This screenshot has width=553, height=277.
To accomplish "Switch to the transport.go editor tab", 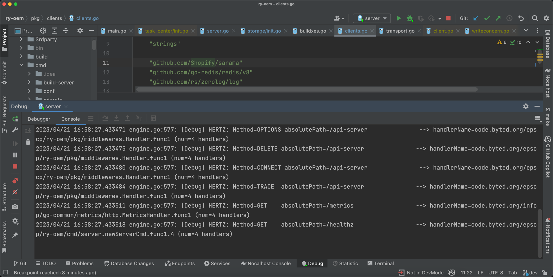I will [x=400, y=31].
